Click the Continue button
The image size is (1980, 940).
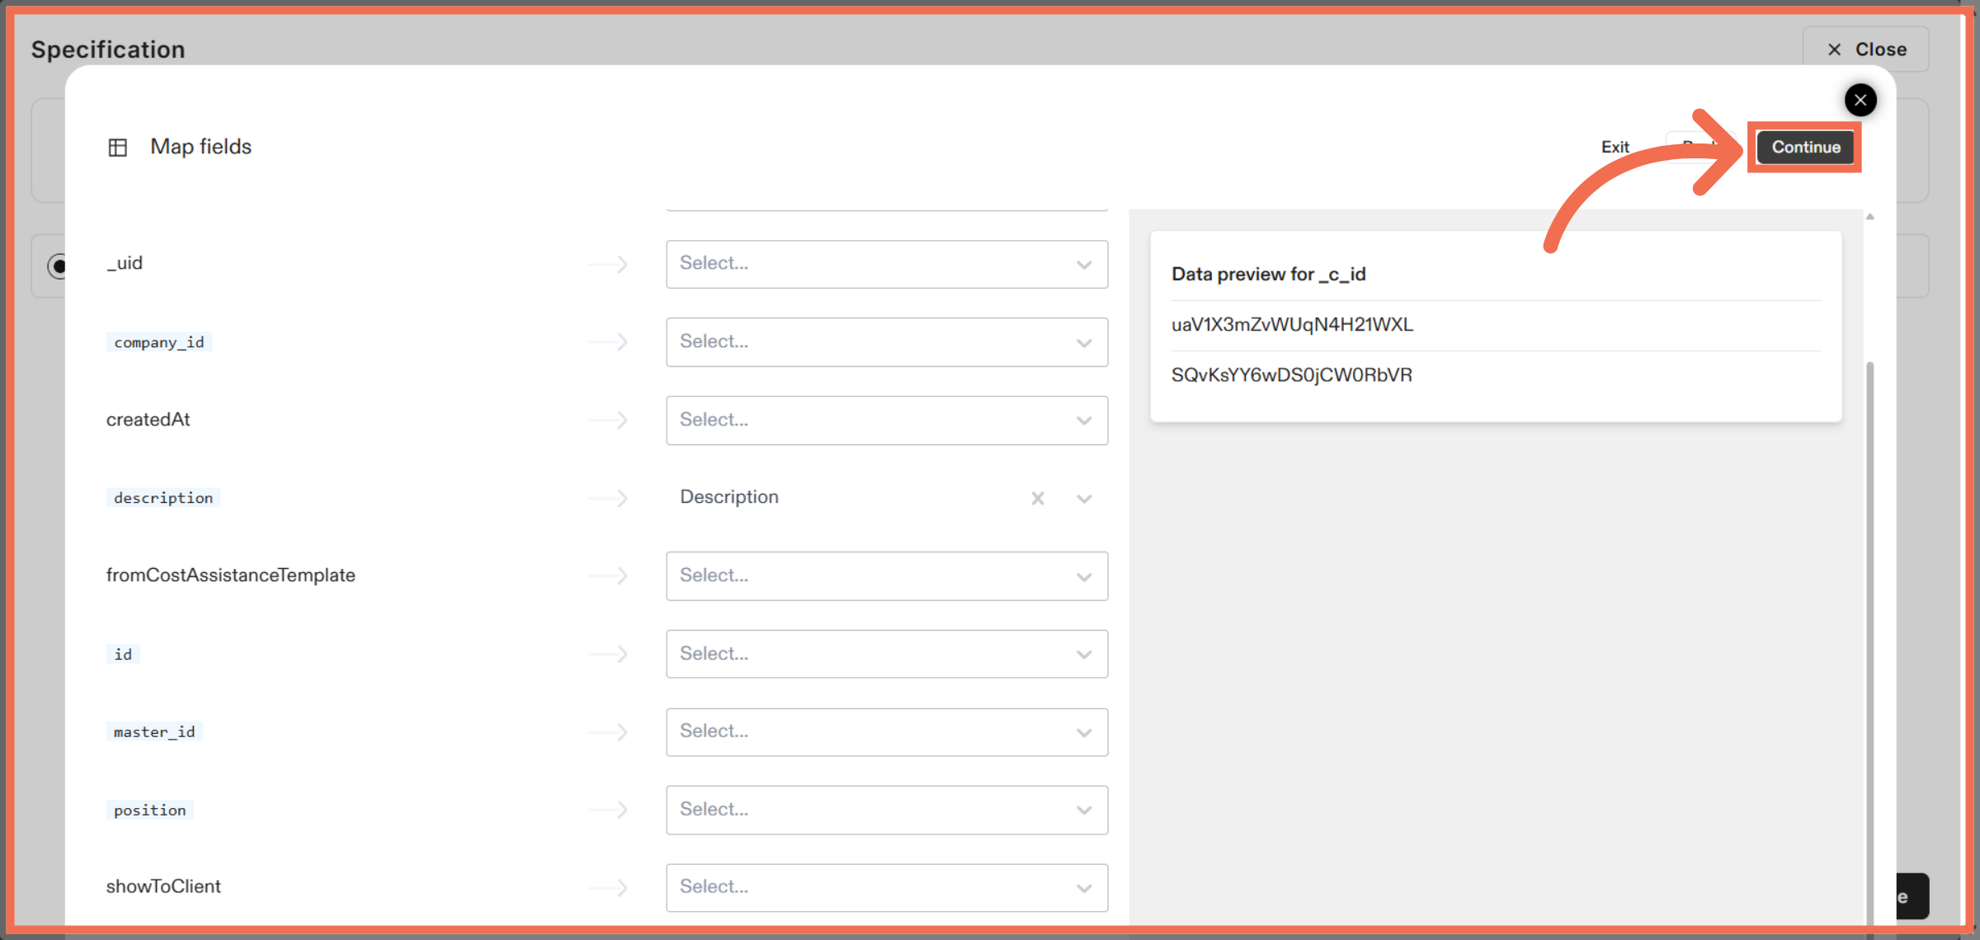pos(1805,148)
